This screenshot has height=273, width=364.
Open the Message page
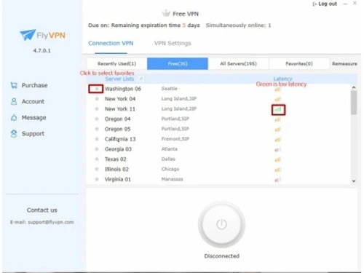[x=34, y=118]
